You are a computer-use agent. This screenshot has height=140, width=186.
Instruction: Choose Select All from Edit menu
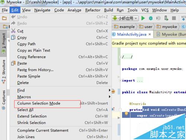point(61,110)
